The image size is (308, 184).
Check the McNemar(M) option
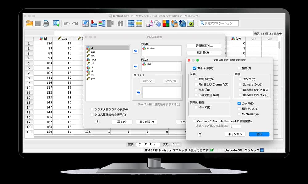(x=239, y=114)
